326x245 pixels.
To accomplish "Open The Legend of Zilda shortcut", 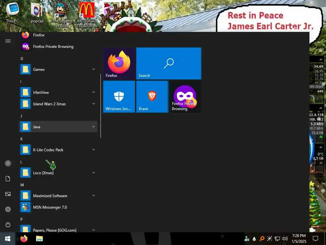I will pos(62,15).
